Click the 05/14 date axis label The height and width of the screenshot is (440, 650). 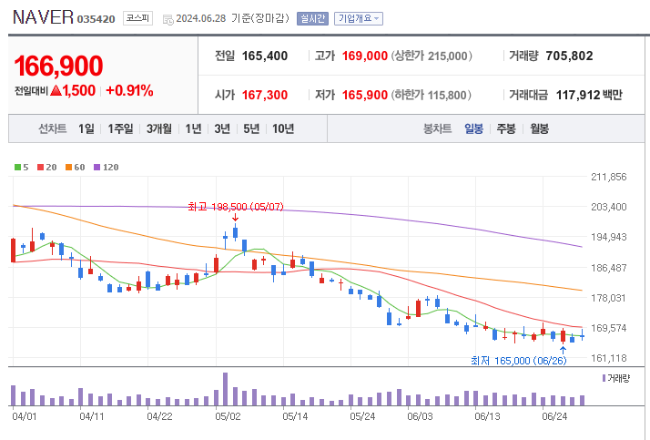click(295, 416)
